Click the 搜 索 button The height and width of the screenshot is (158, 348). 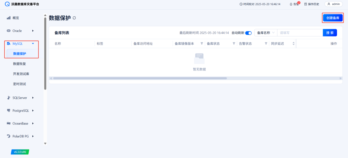(x=330, y=33)
